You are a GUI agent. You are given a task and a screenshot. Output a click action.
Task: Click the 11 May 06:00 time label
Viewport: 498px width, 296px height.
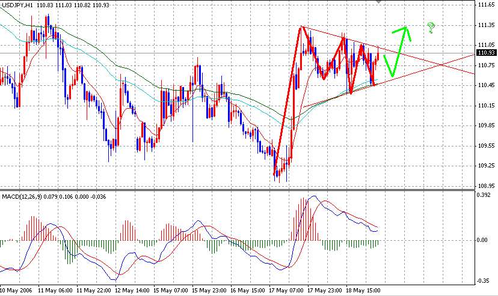click(55, 290)
